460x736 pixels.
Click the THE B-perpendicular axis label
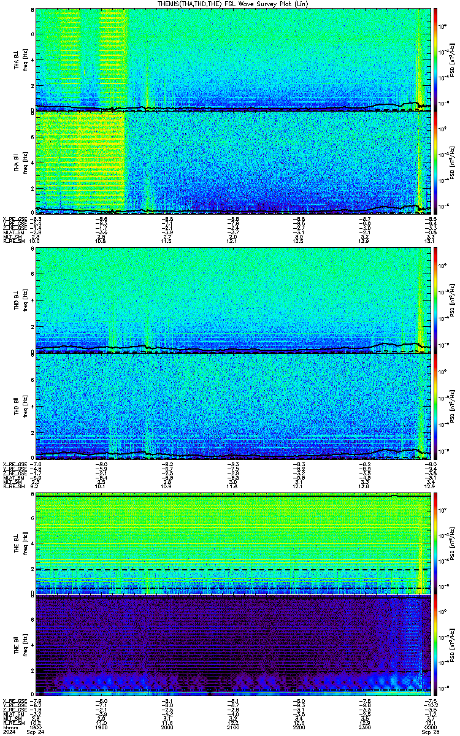click(18, 543)
